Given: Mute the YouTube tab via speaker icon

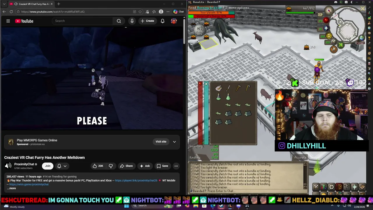Looking at the screenshot, I should click(15, 4).
